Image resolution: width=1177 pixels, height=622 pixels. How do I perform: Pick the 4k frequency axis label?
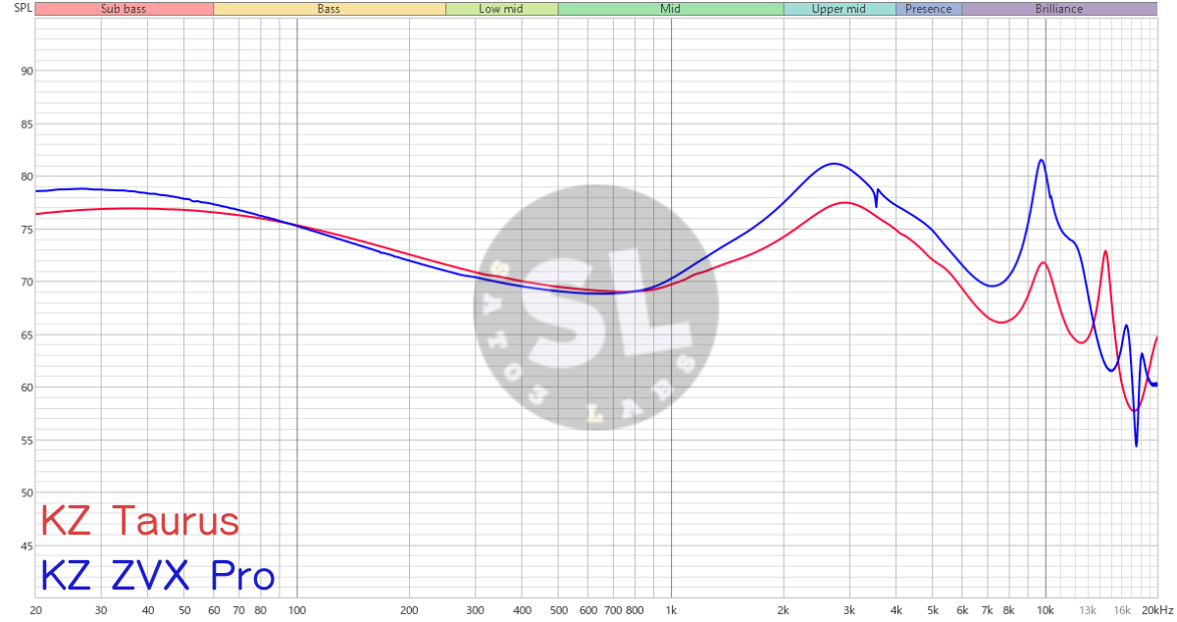[x=896, y=609]
